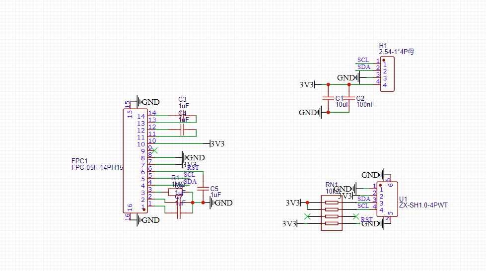The width and height of the screenshot is (486, 271).
Task: Select no-connect X marker at FPC1 pin 9
Action: 155,150
